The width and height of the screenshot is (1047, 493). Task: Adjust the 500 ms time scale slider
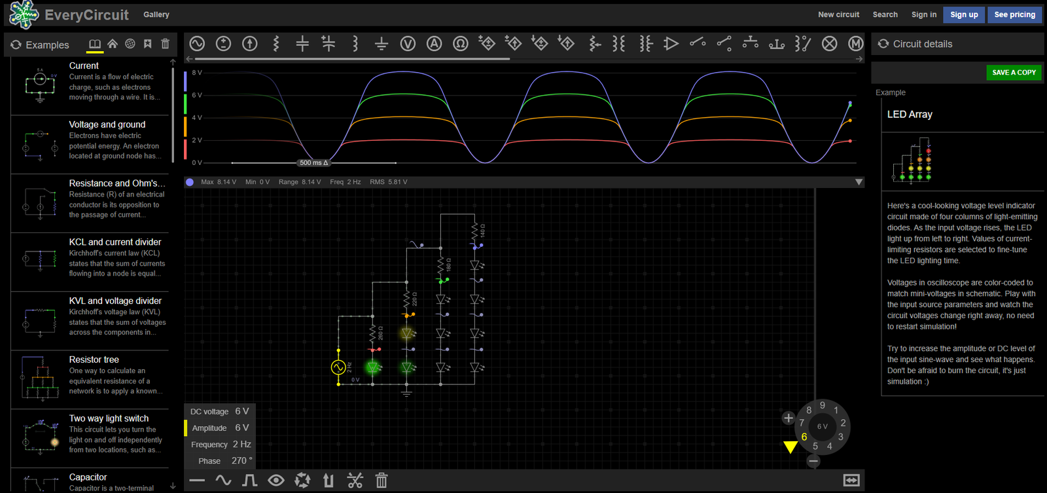314,162
